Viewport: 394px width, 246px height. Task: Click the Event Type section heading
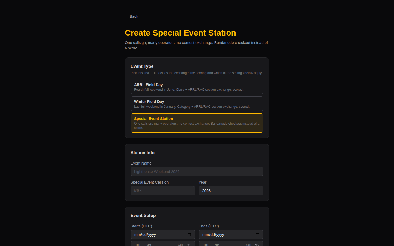coord(142,66)
